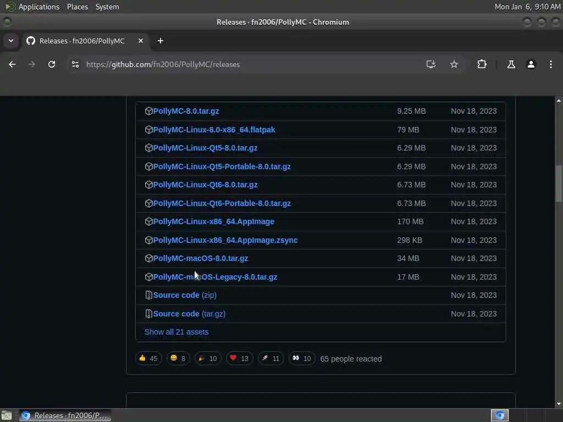Download PollyMC-Linux-x86_64.AppImage.zsync

[225, 240]
